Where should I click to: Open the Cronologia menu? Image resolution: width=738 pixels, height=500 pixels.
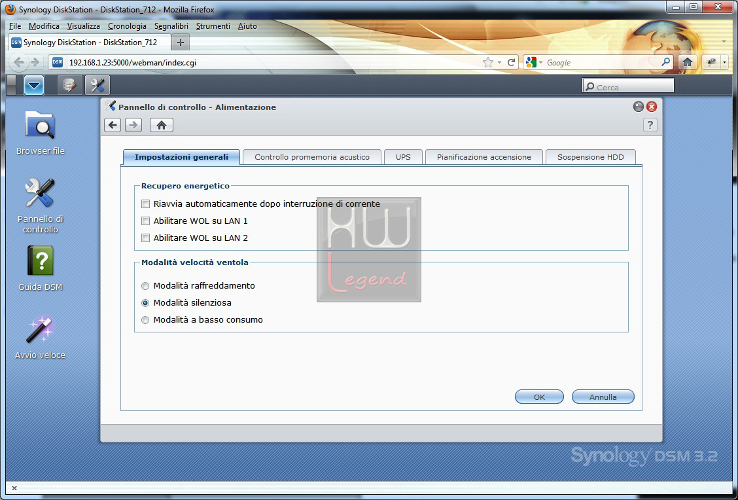[127, 26]
